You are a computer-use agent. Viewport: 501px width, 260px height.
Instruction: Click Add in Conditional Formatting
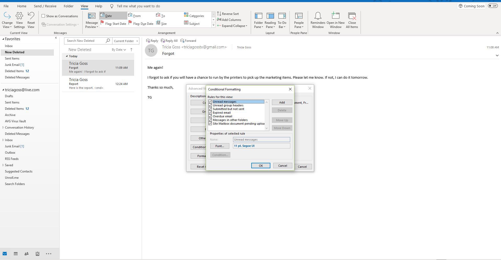[282, 102]
